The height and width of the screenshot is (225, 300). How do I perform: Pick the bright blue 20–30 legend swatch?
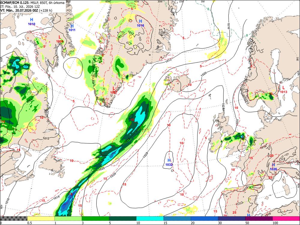click(205, 218)
